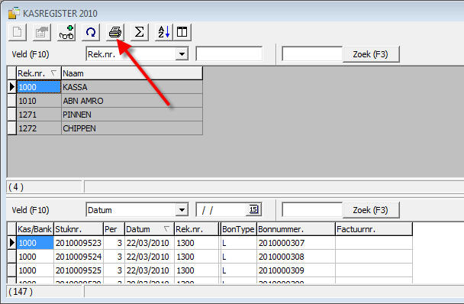Click the lower date input field

click(x=221, y=210)
